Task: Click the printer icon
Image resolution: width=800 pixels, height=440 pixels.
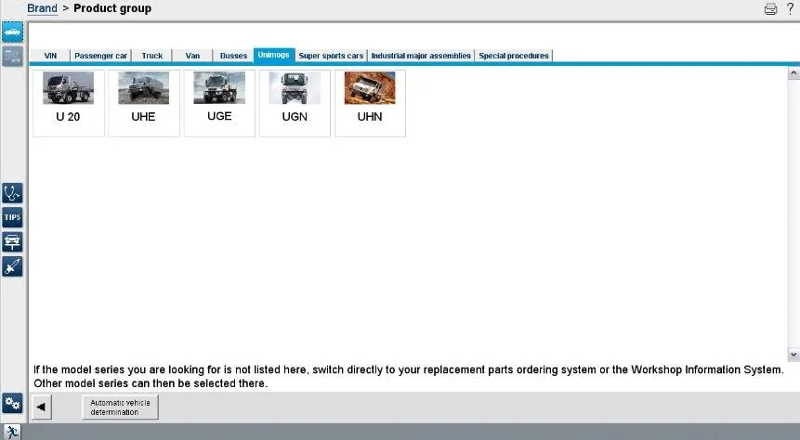Action: [770, 8]
